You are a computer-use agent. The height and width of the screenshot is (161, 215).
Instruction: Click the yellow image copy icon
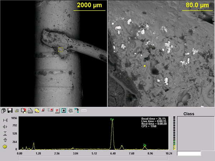coord(37,111)
